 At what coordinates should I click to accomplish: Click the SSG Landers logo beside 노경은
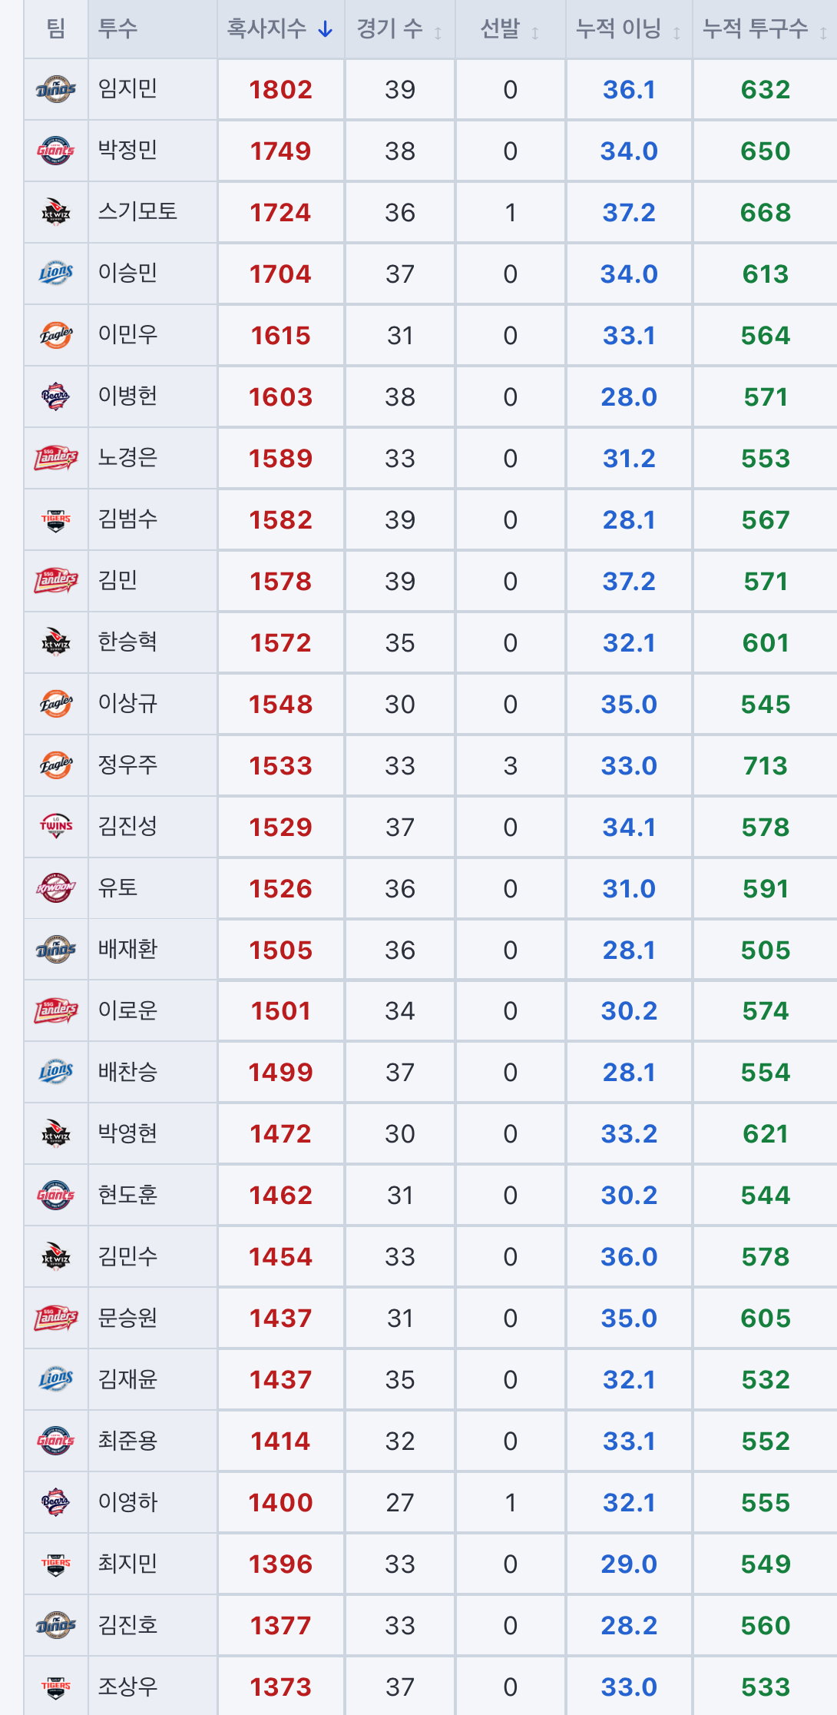56,458
